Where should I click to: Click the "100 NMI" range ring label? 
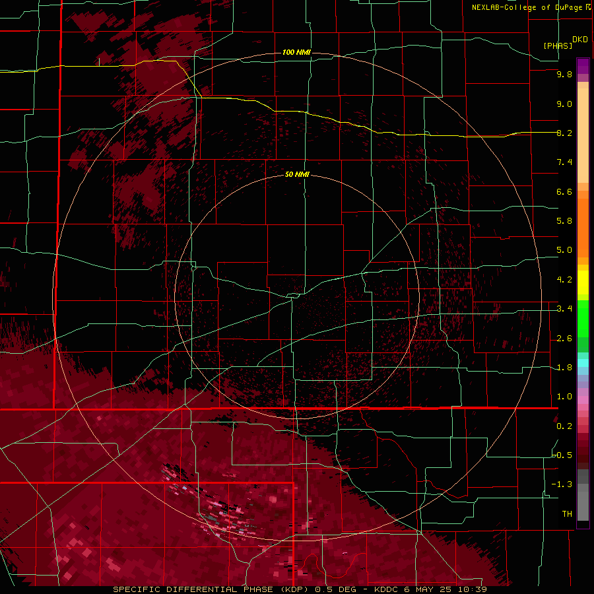click(296, 52)
